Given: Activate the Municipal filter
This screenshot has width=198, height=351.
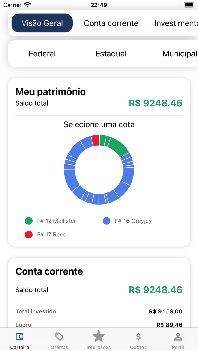Looking at the screenshot, I should (x=179, y=54).
